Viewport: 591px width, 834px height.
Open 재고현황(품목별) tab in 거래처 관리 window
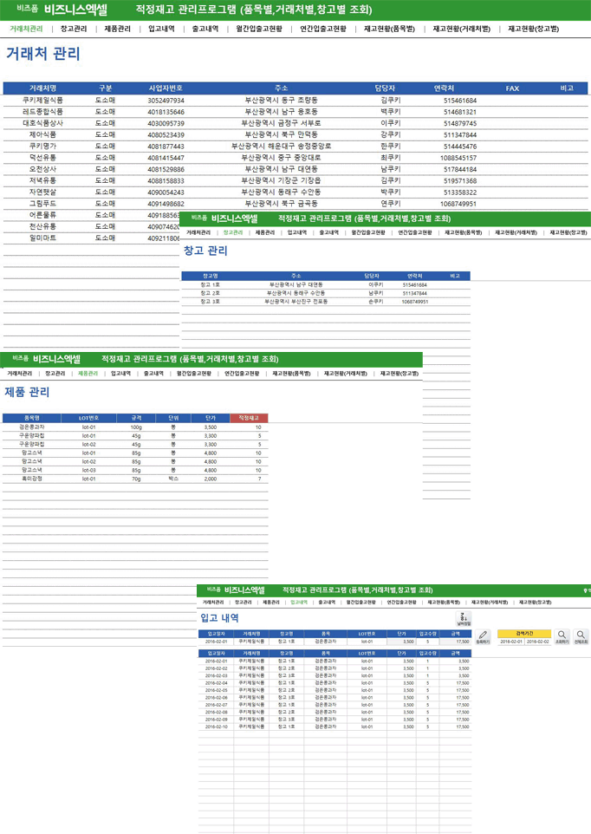click(x=390, y=29)
